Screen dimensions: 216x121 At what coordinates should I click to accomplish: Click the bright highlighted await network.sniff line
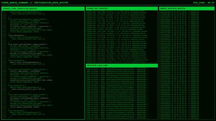(28, 89)
